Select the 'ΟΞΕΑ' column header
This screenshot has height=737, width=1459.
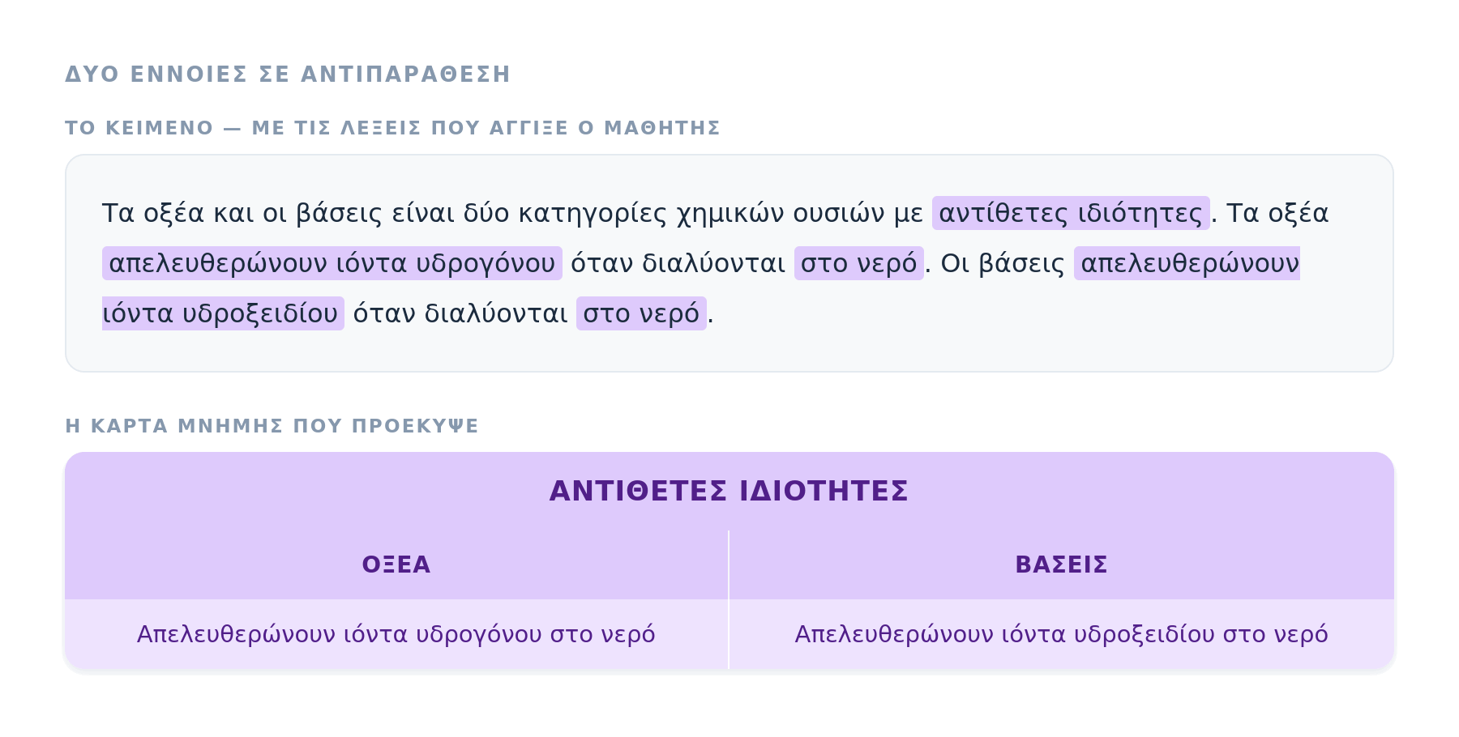(396, 564)
